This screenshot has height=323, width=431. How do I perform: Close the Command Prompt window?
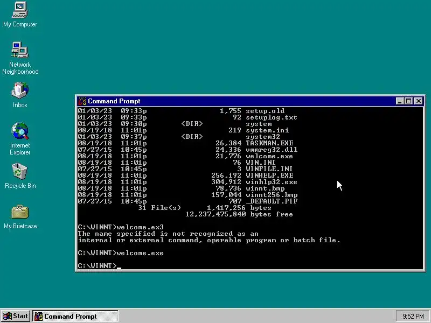pyautogui.click(x=419, y=101)
